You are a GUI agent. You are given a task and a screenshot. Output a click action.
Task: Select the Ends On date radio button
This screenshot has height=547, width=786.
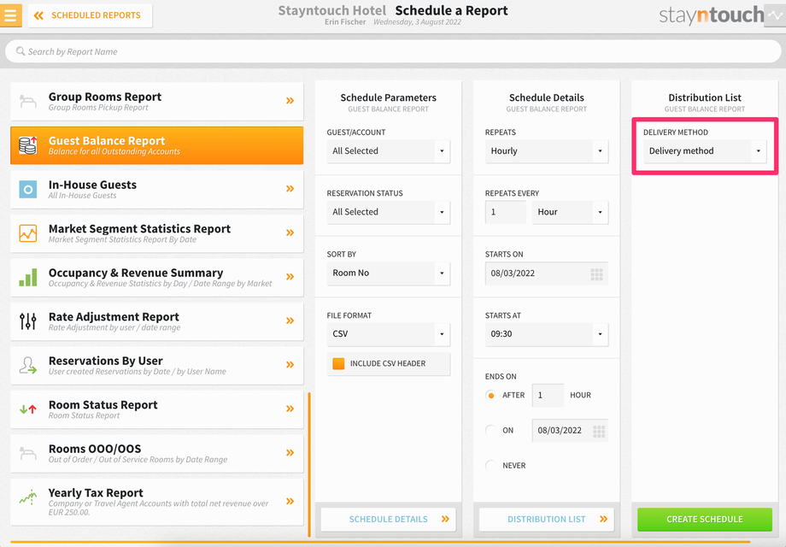click(x=490, y=430)
